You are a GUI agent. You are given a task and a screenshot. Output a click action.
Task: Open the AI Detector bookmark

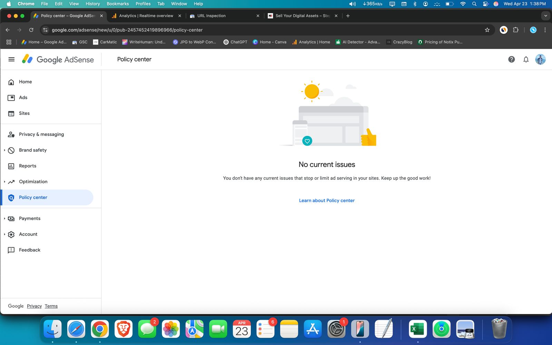point(358,42)
